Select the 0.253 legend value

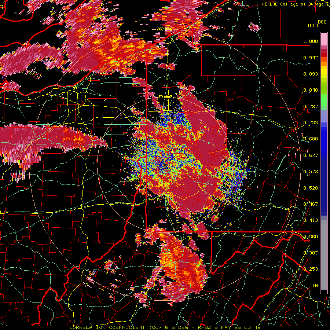[x=311, y=269]
